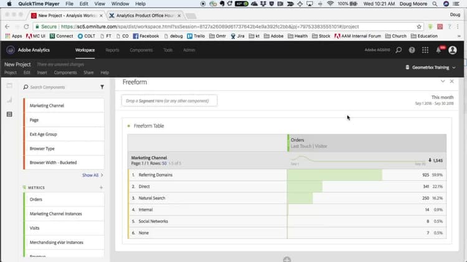This screenshot has height=262, width=467.
Task: Click the Adobe Analytics logo icon
Action: 11,50
